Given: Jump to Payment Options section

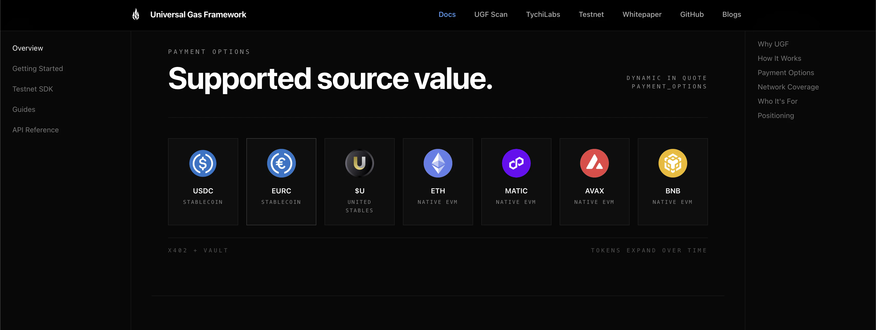Looking at the screenshot, I should pyautogui.click(x=786, y=72).
